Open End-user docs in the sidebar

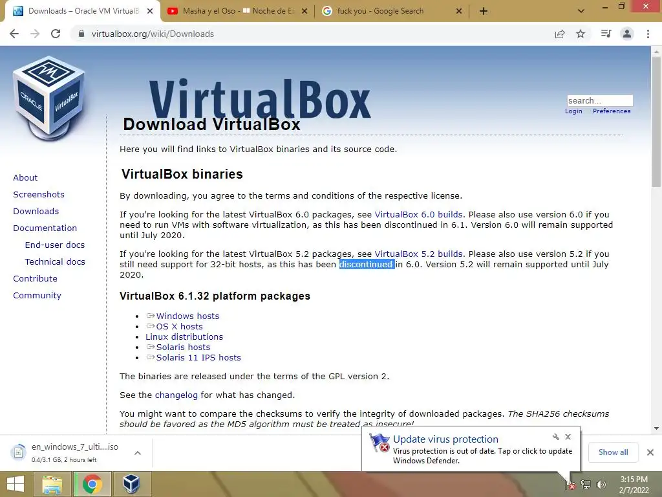click(x=55, y=245)
